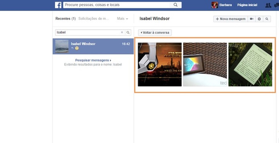
Task: Click smiley emoji in message preview
Action: pos(77,48)
